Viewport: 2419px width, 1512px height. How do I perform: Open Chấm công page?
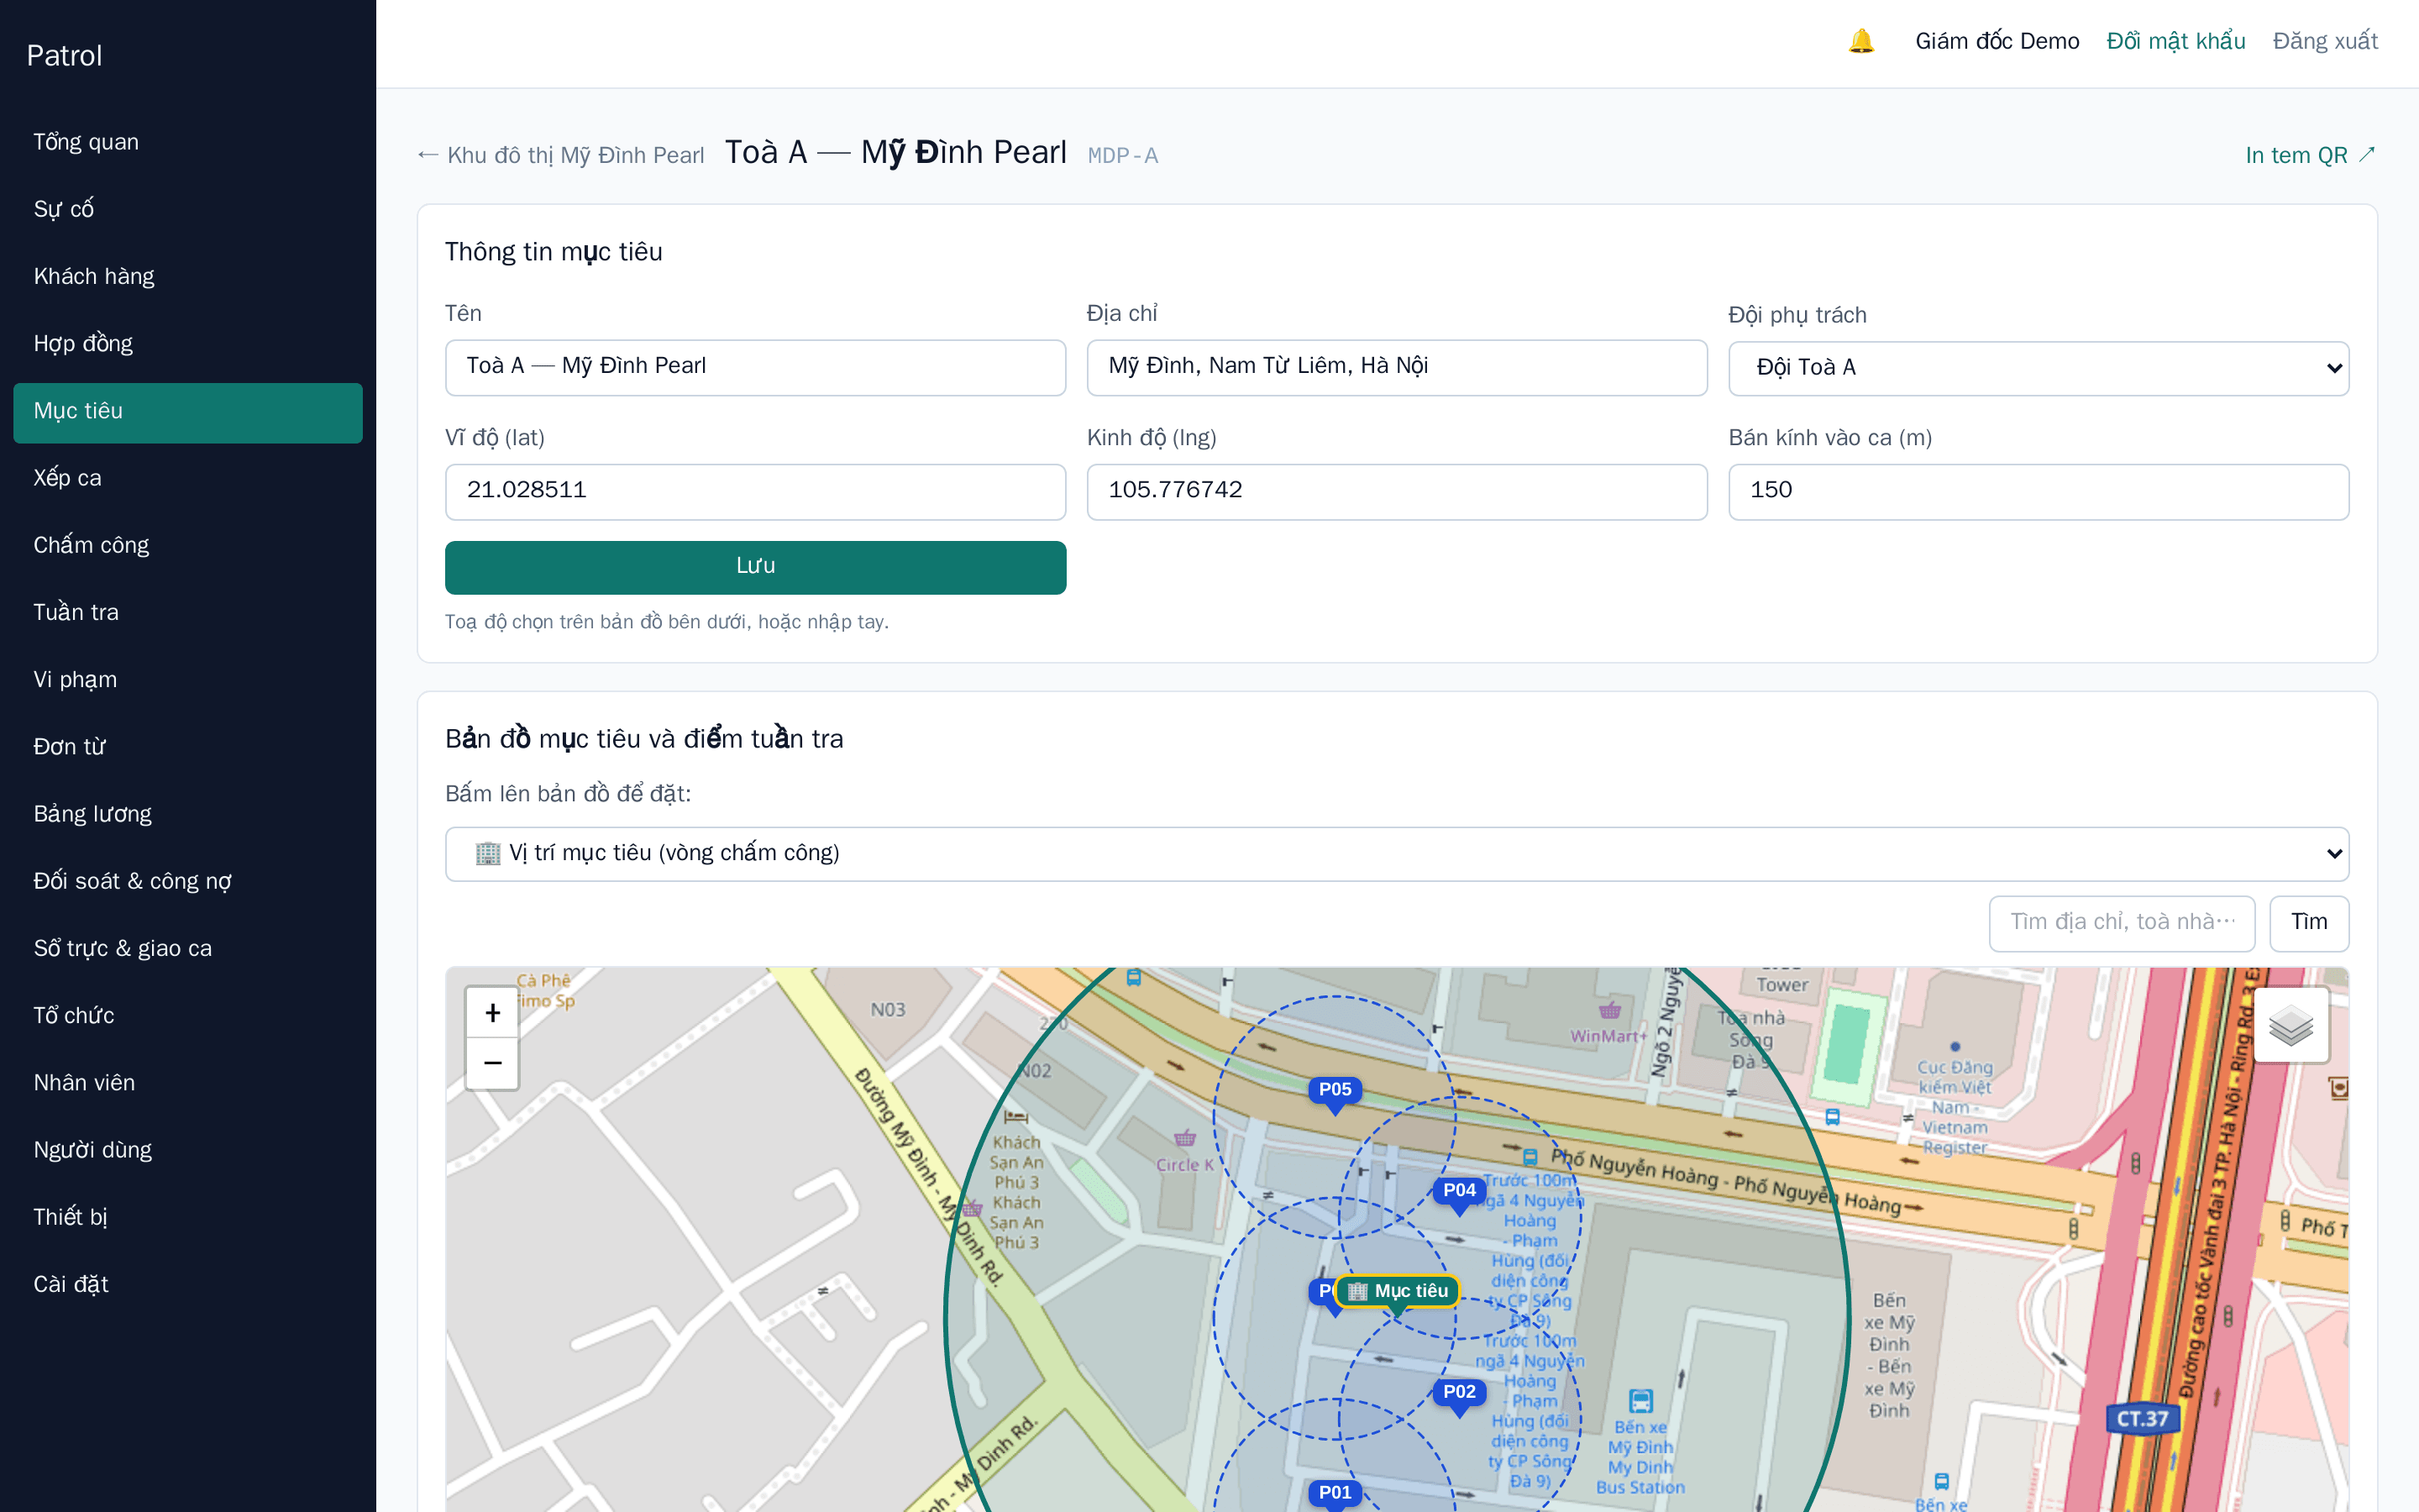tap(188, 545)
